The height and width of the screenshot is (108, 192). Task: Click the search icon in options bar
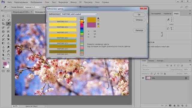(181, 7)
